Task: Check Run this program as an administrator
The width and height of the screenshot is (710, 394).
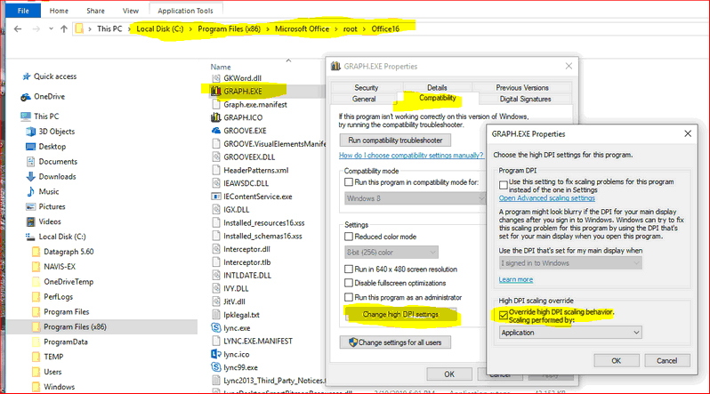Action: pyautogui.click(x=349, y=298)
